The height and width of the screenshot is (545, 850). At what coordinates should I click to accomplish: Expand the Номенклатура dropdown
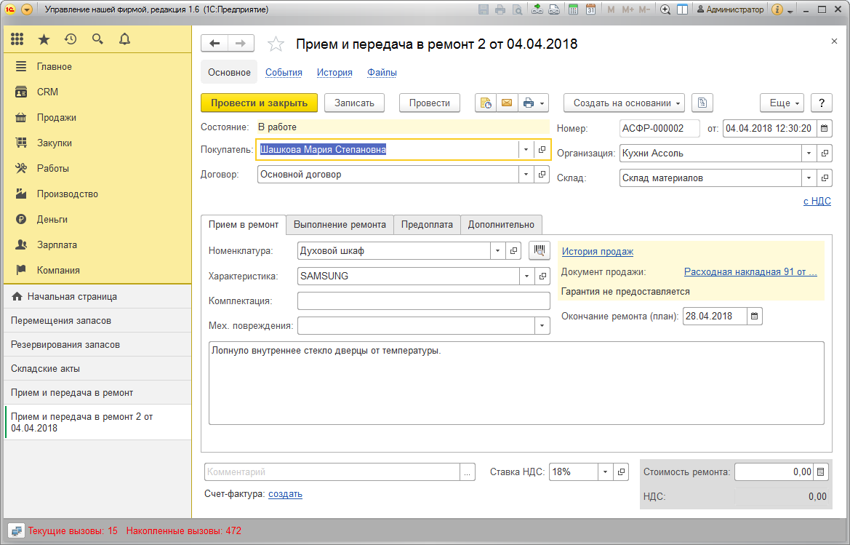(x=497, y=250)
